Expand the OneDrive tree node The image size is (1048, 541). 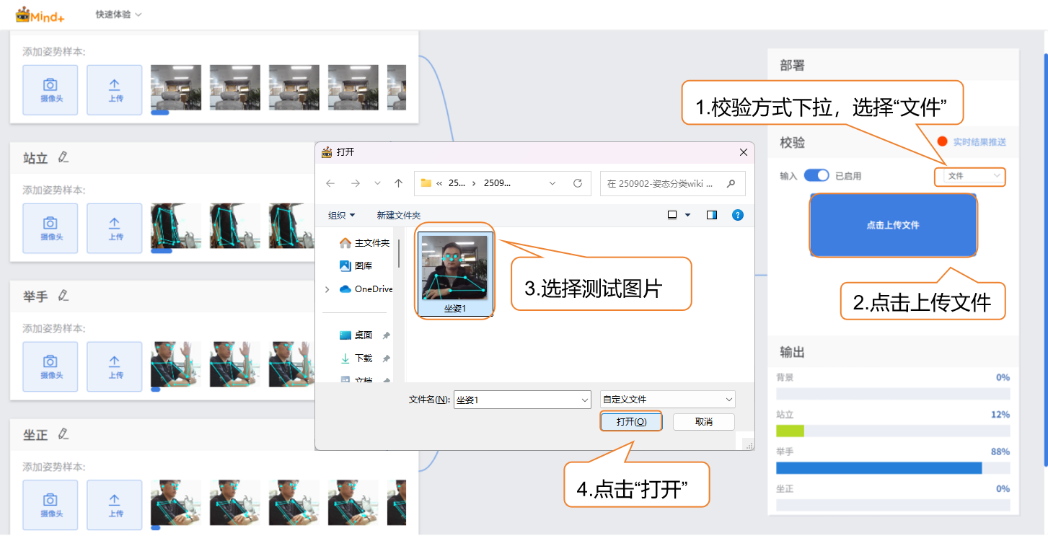point(327,289)
